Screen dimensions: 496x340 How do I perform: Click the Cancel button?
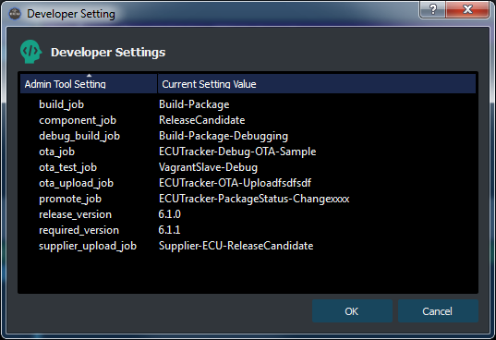pyautogui.click(x=438, y=311)
